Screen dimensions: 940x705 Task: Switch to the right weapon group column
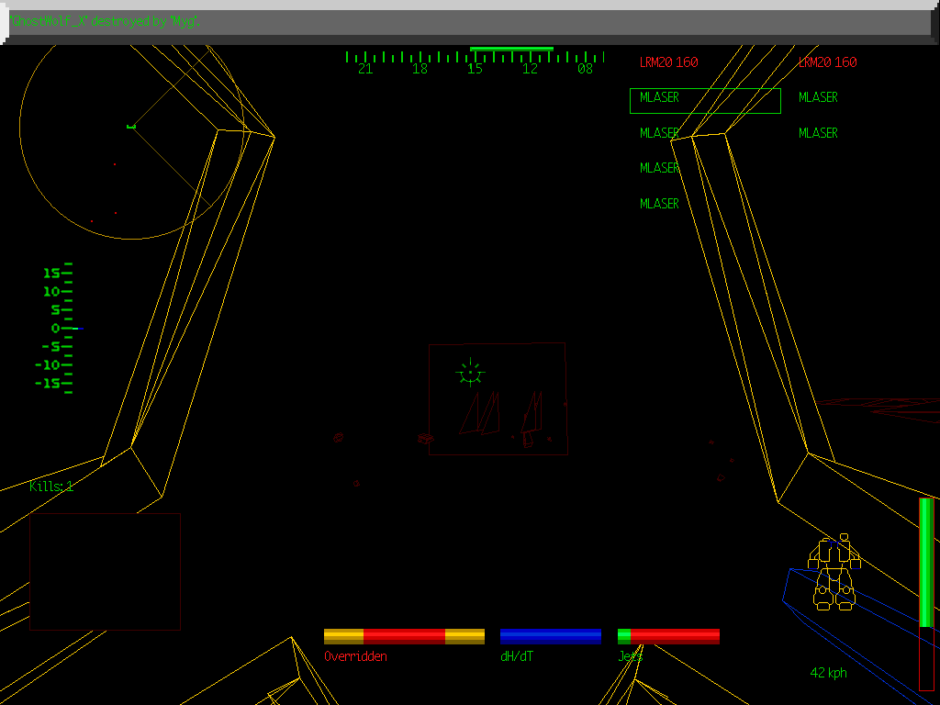point(817,97)
